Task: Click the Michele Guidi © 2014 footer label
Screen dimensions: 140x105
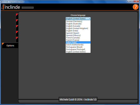Action: pyautogui.click(x=78, y=99)
